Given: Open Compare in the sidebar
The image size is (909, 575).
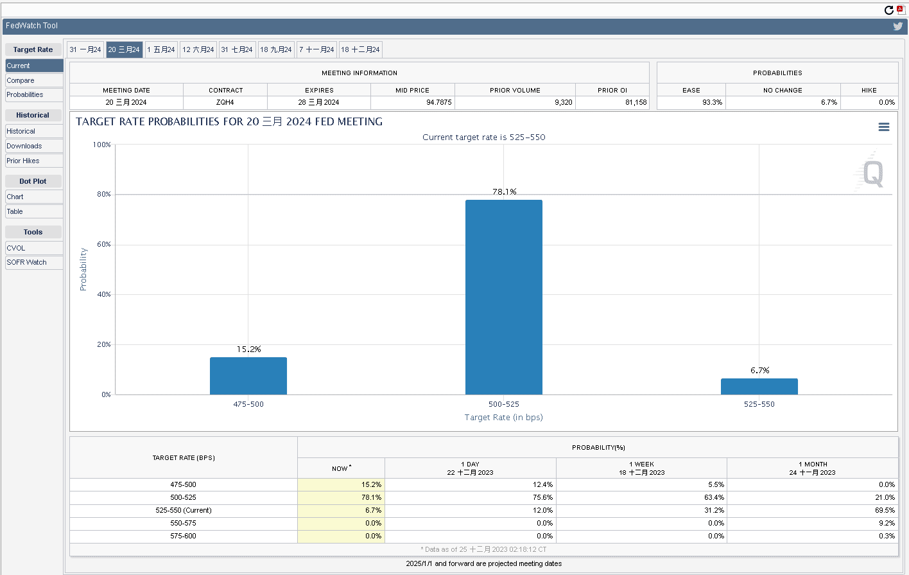Looking at the screenshot, I should coord(34,80).
